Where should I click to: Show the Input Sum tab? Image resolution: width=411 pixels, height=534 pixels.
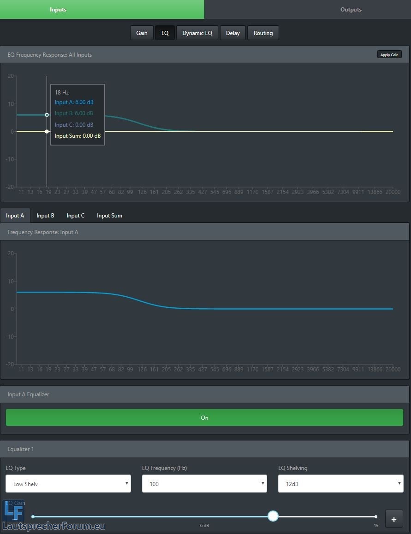[109, 216]
